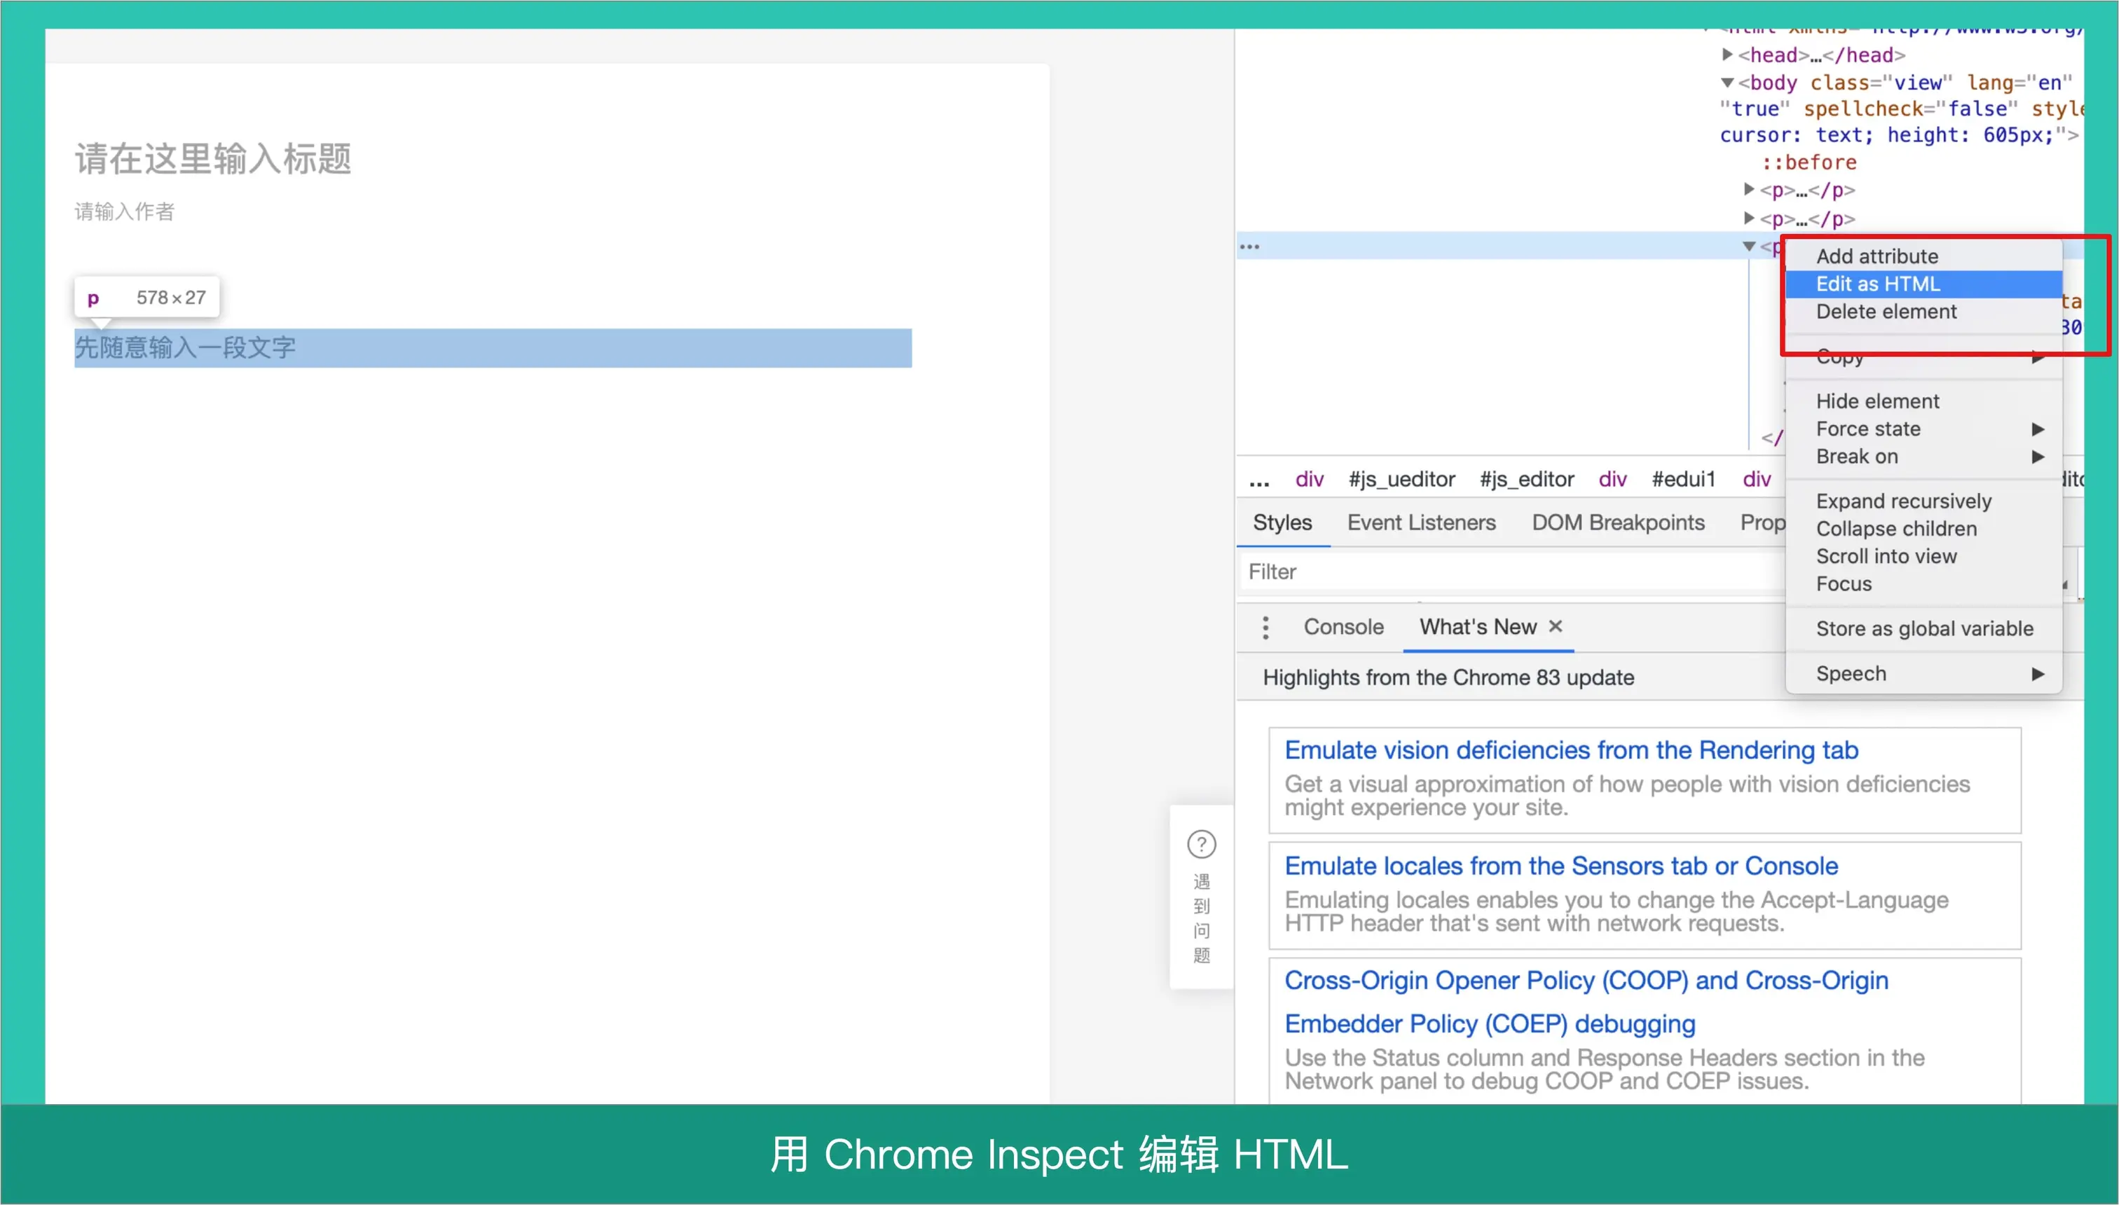Open Emulate vision deficiencies link
The height and width of the screenshot is (1205, 2119).
point(1570,750)
